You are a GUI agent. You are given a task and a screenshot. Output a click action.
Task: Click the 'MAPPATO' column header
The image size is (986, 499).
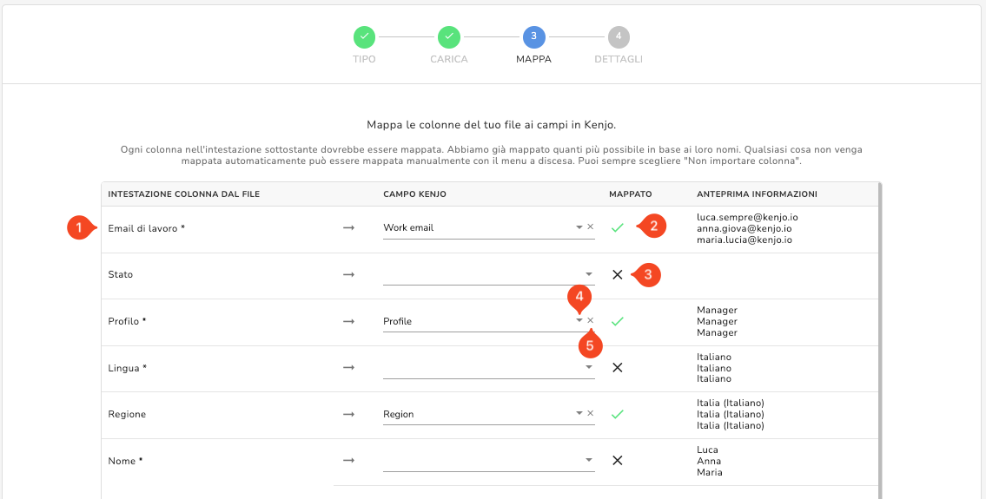coord(630,194)
